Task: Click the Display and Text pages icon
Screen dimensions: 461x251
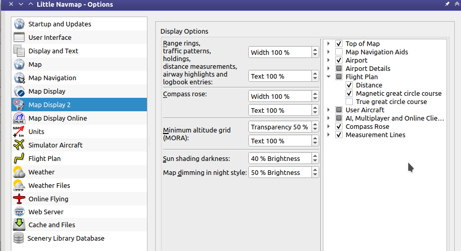Action: click(19, 51)
